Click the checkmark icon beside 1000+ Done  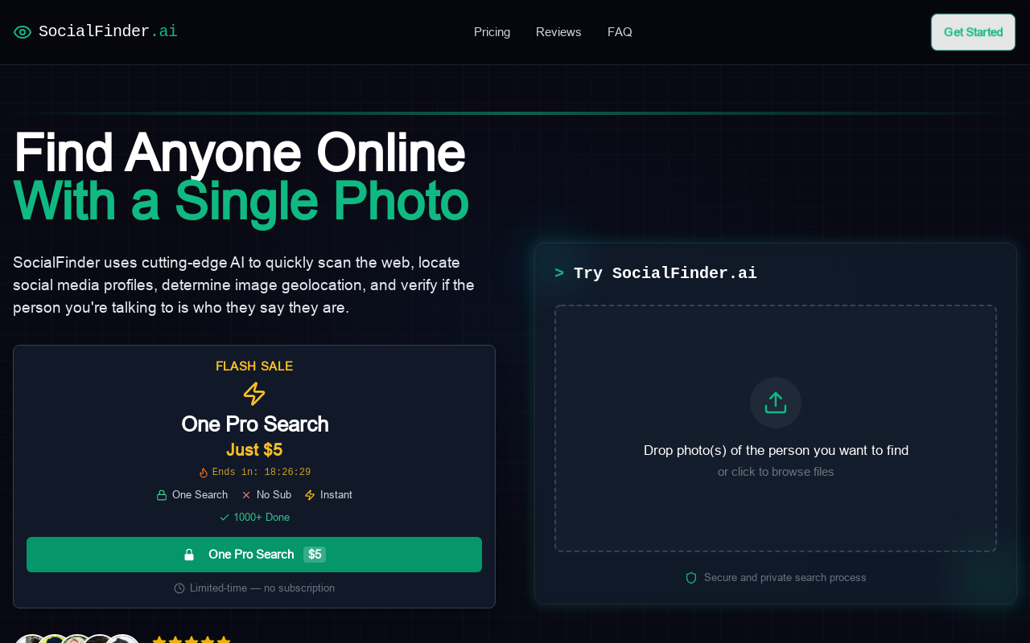pyautogui.click(x=225, y=518)
